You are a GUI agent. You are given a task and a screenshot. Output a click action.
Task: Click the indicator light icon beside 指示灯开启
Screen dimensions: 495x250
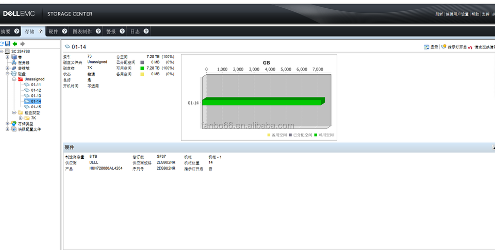click(443, 47)
